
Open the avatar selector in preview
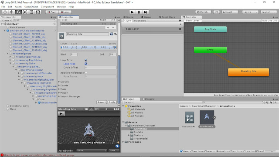pyautogui.click(x=118, y=142)
